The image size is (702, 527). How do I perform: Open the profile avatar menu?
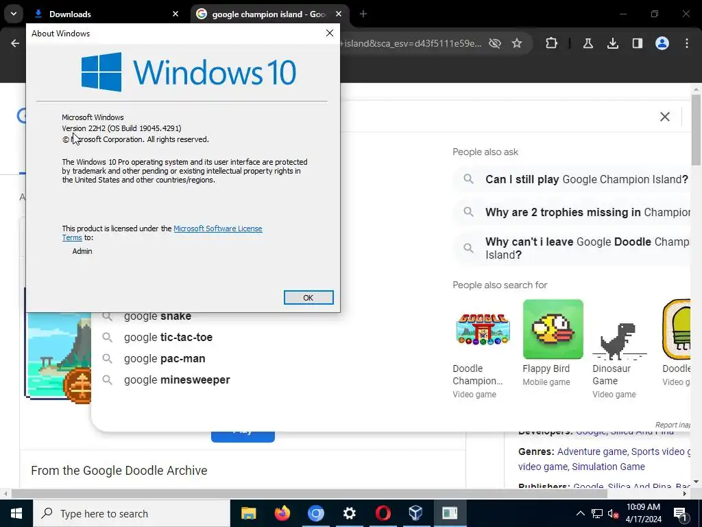(x=662, y=43)
